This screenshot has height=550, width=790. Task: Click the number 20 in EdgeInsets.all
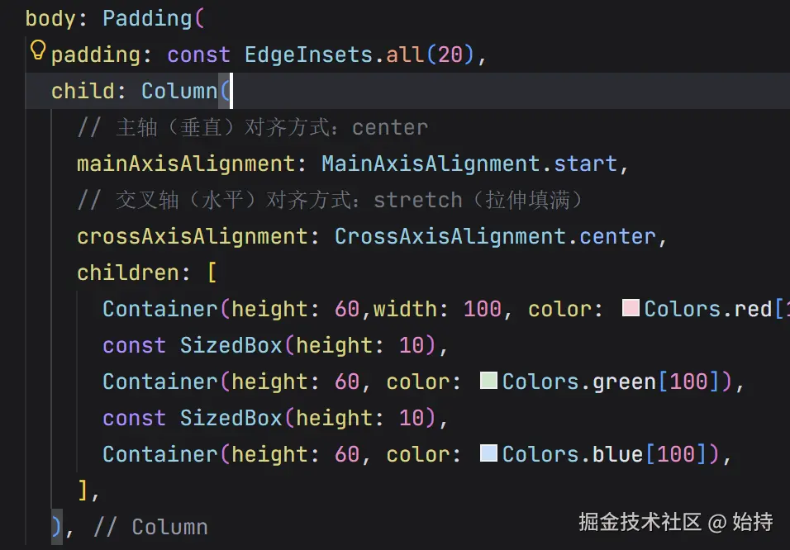(450, 55)
